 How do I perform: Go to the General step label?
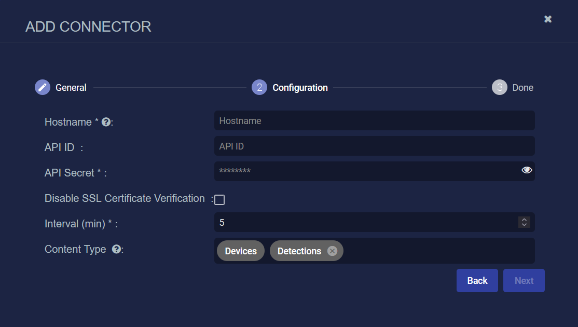click(71, 88)
